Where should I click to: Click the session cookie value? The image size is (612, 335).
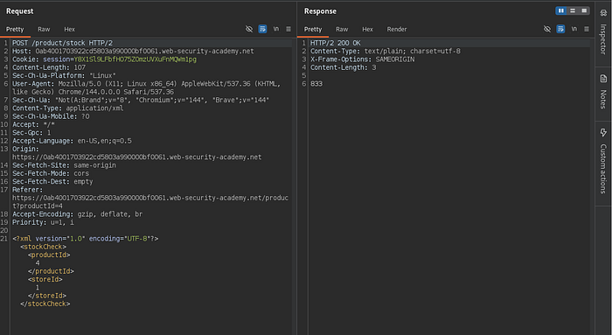(x=135, y=59)
